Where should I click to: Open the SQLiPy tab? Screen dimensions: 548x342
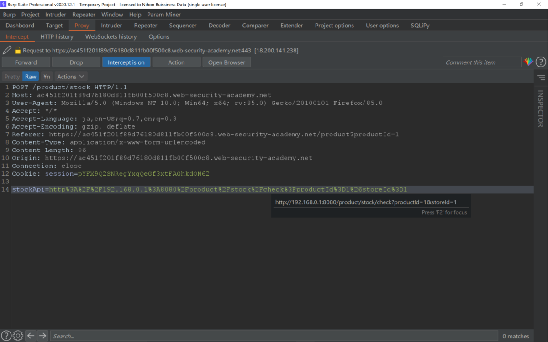420,26
